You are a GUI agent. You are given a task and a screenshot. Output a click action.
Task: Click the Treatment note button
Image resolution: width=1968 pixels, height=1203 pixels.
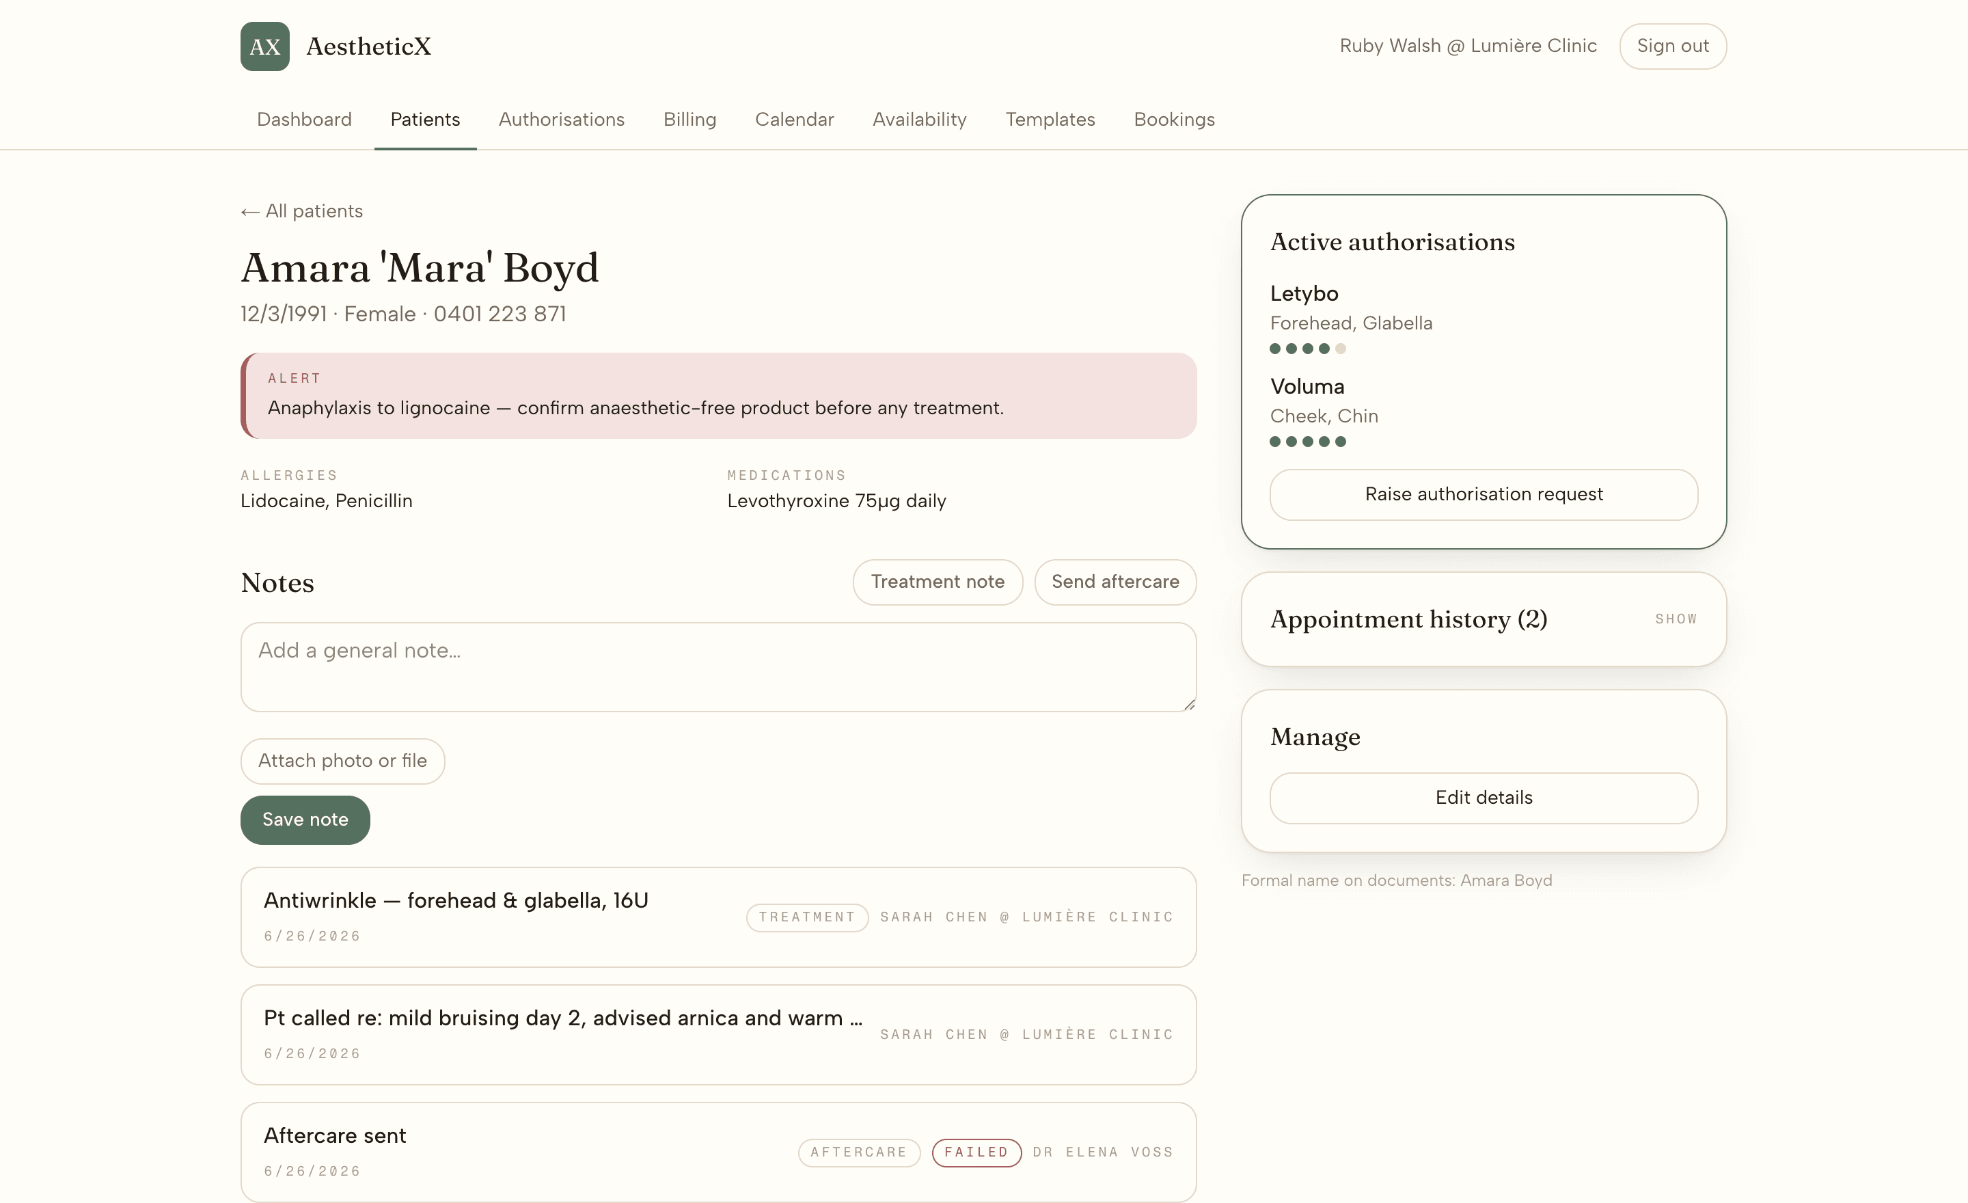938,582
